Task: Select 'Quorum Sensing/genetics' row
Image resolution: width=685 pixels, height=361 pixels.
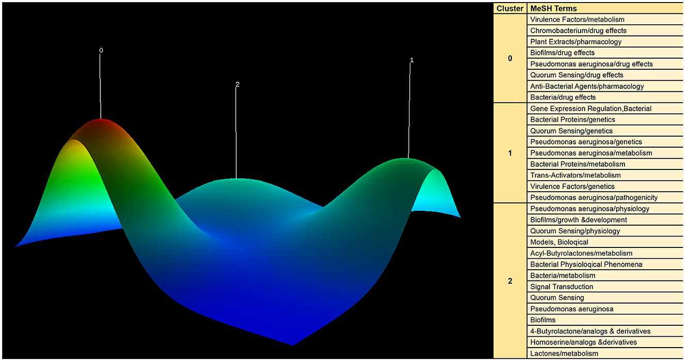Action: click(605, 131)
